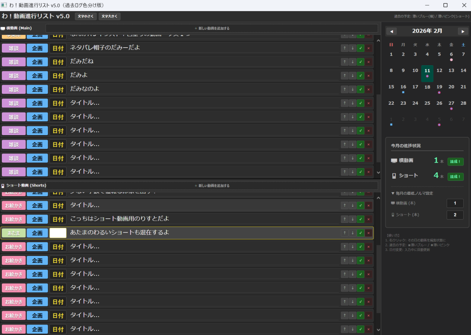Move down the だみなのよ row
The image size is (471, 335).
[x=352, y=89]
